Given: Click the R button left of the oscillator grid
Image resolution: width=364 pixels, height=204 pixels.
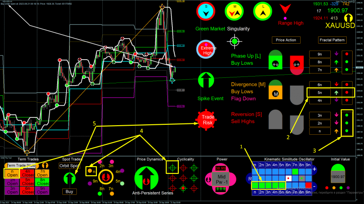Looking at the screenshot, I should click(249, 179).
